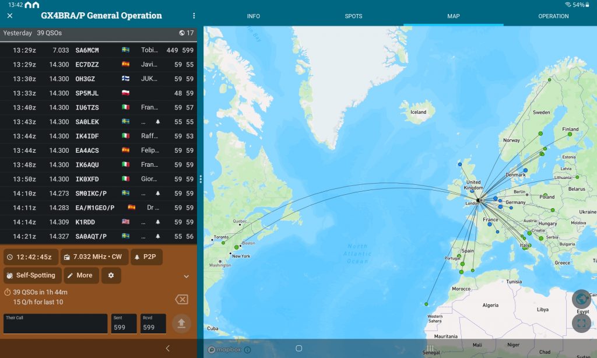Clear the entry with backspace icon
This screenshot has height=358, width=597.
pos(181,299)
